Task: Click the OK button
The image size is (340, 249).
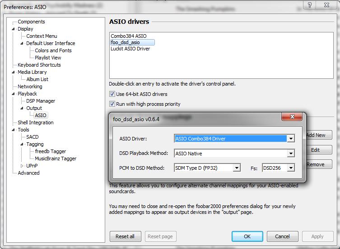Action: click(247, 236)
